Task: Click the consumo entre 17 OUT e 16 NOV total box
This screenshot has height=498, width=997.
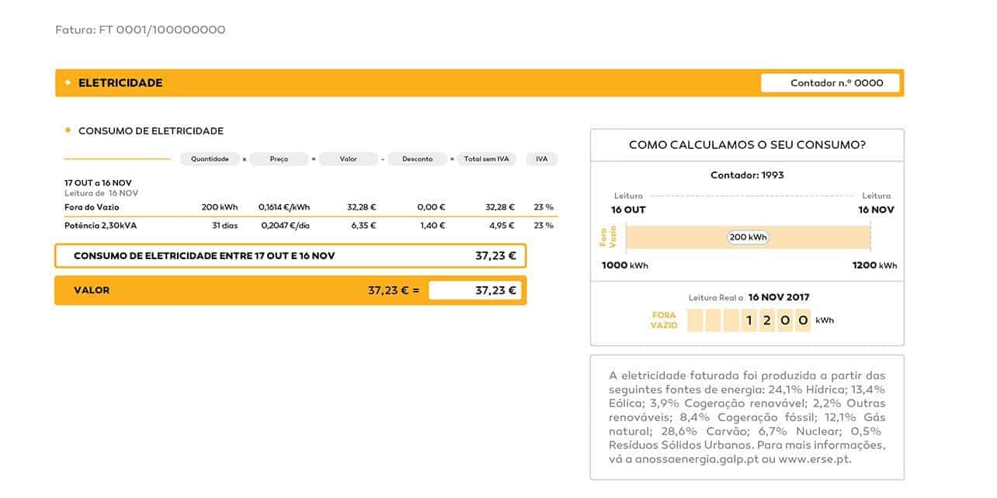Action: tap(290, 255)
